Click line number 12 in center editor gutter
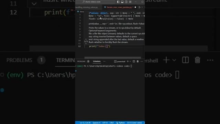The image size is (220, 124). point(79,46)
